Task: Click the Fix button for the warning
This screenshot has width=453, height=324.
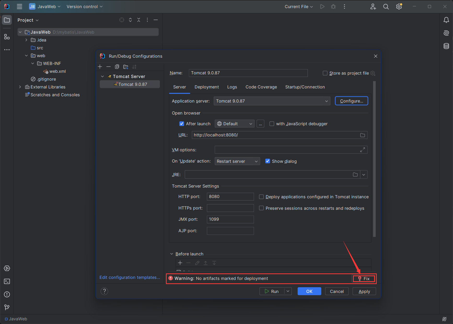Action: point(364,279)
